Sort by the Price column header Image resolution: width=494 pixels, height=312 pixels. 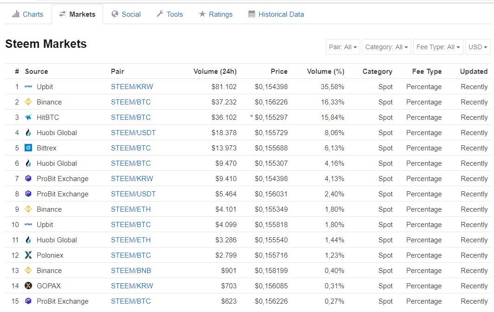tap(279, 71)
